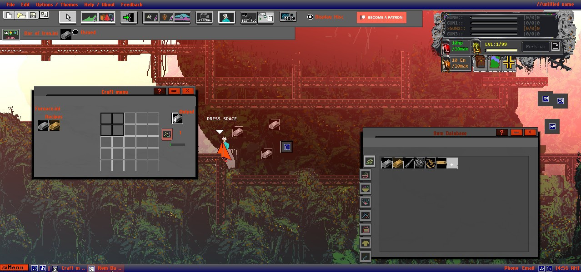Toggle the Display Misc radio button
This screenshot has height=272, width=581.
[311, 17]
